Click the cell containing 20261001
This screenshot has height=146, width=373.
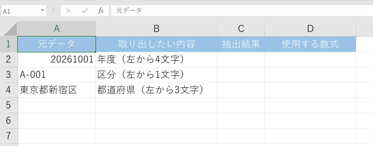click(x=56, y=59)
